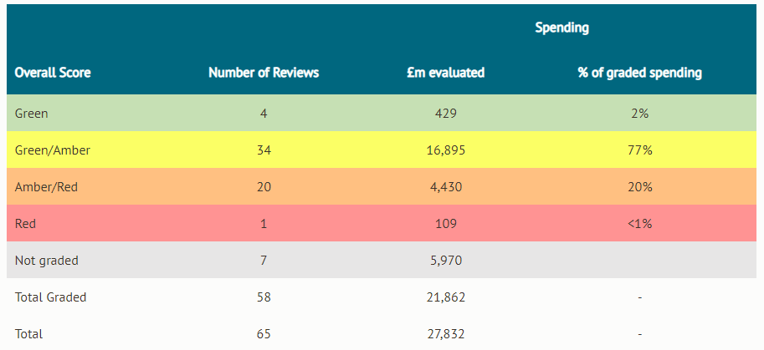Select the Red row label

click(x=26, y=224)
